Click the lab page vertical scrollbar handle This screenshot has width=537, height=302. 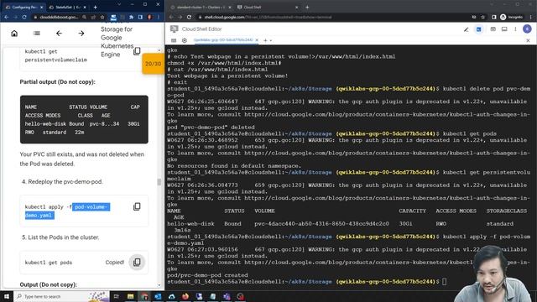[x=159, y=181]
